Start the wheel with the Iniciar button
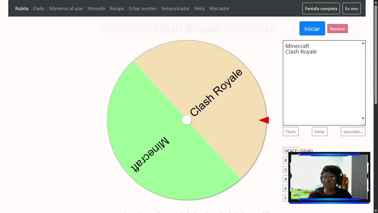Screen dimensions: 378x213 point(312,29)
